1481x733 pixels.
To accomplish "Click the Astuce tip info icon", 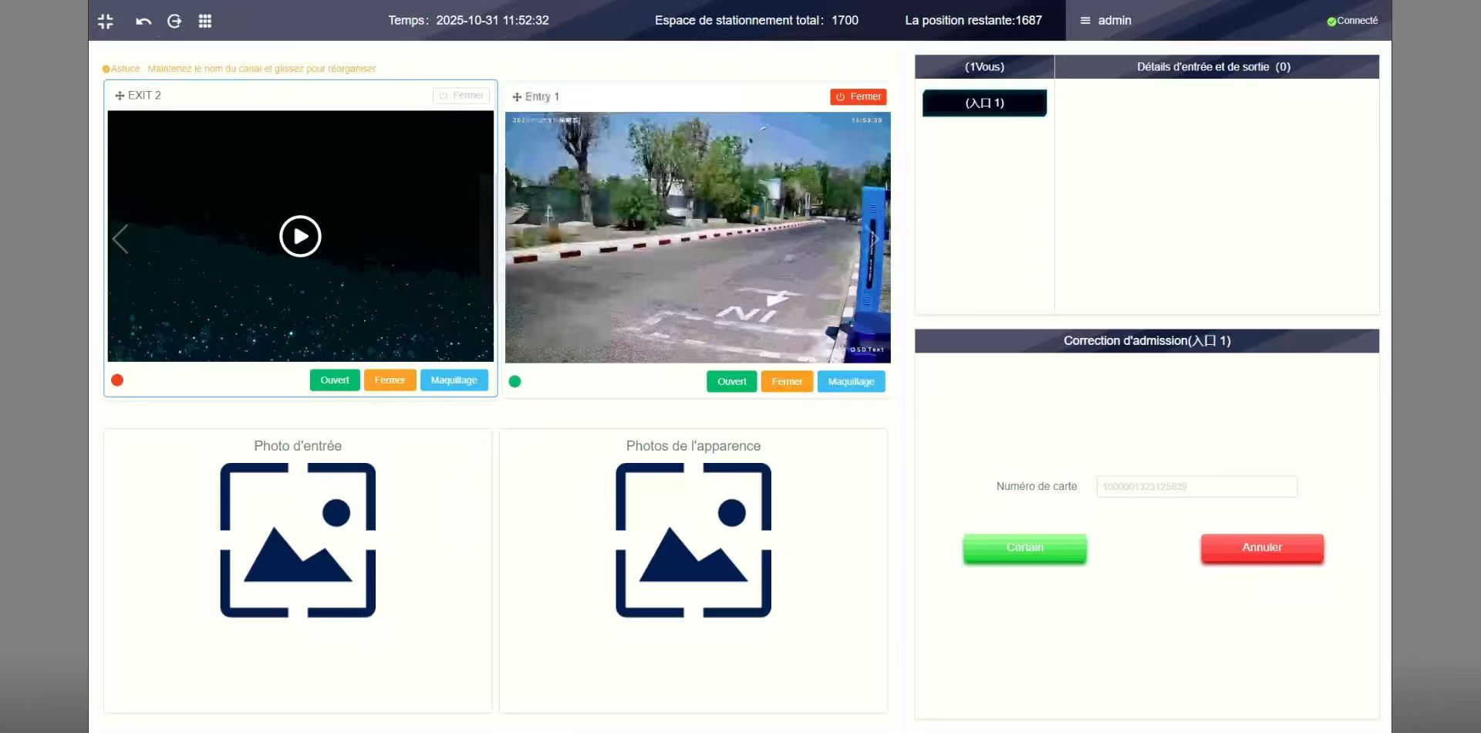I will [106, 69].
